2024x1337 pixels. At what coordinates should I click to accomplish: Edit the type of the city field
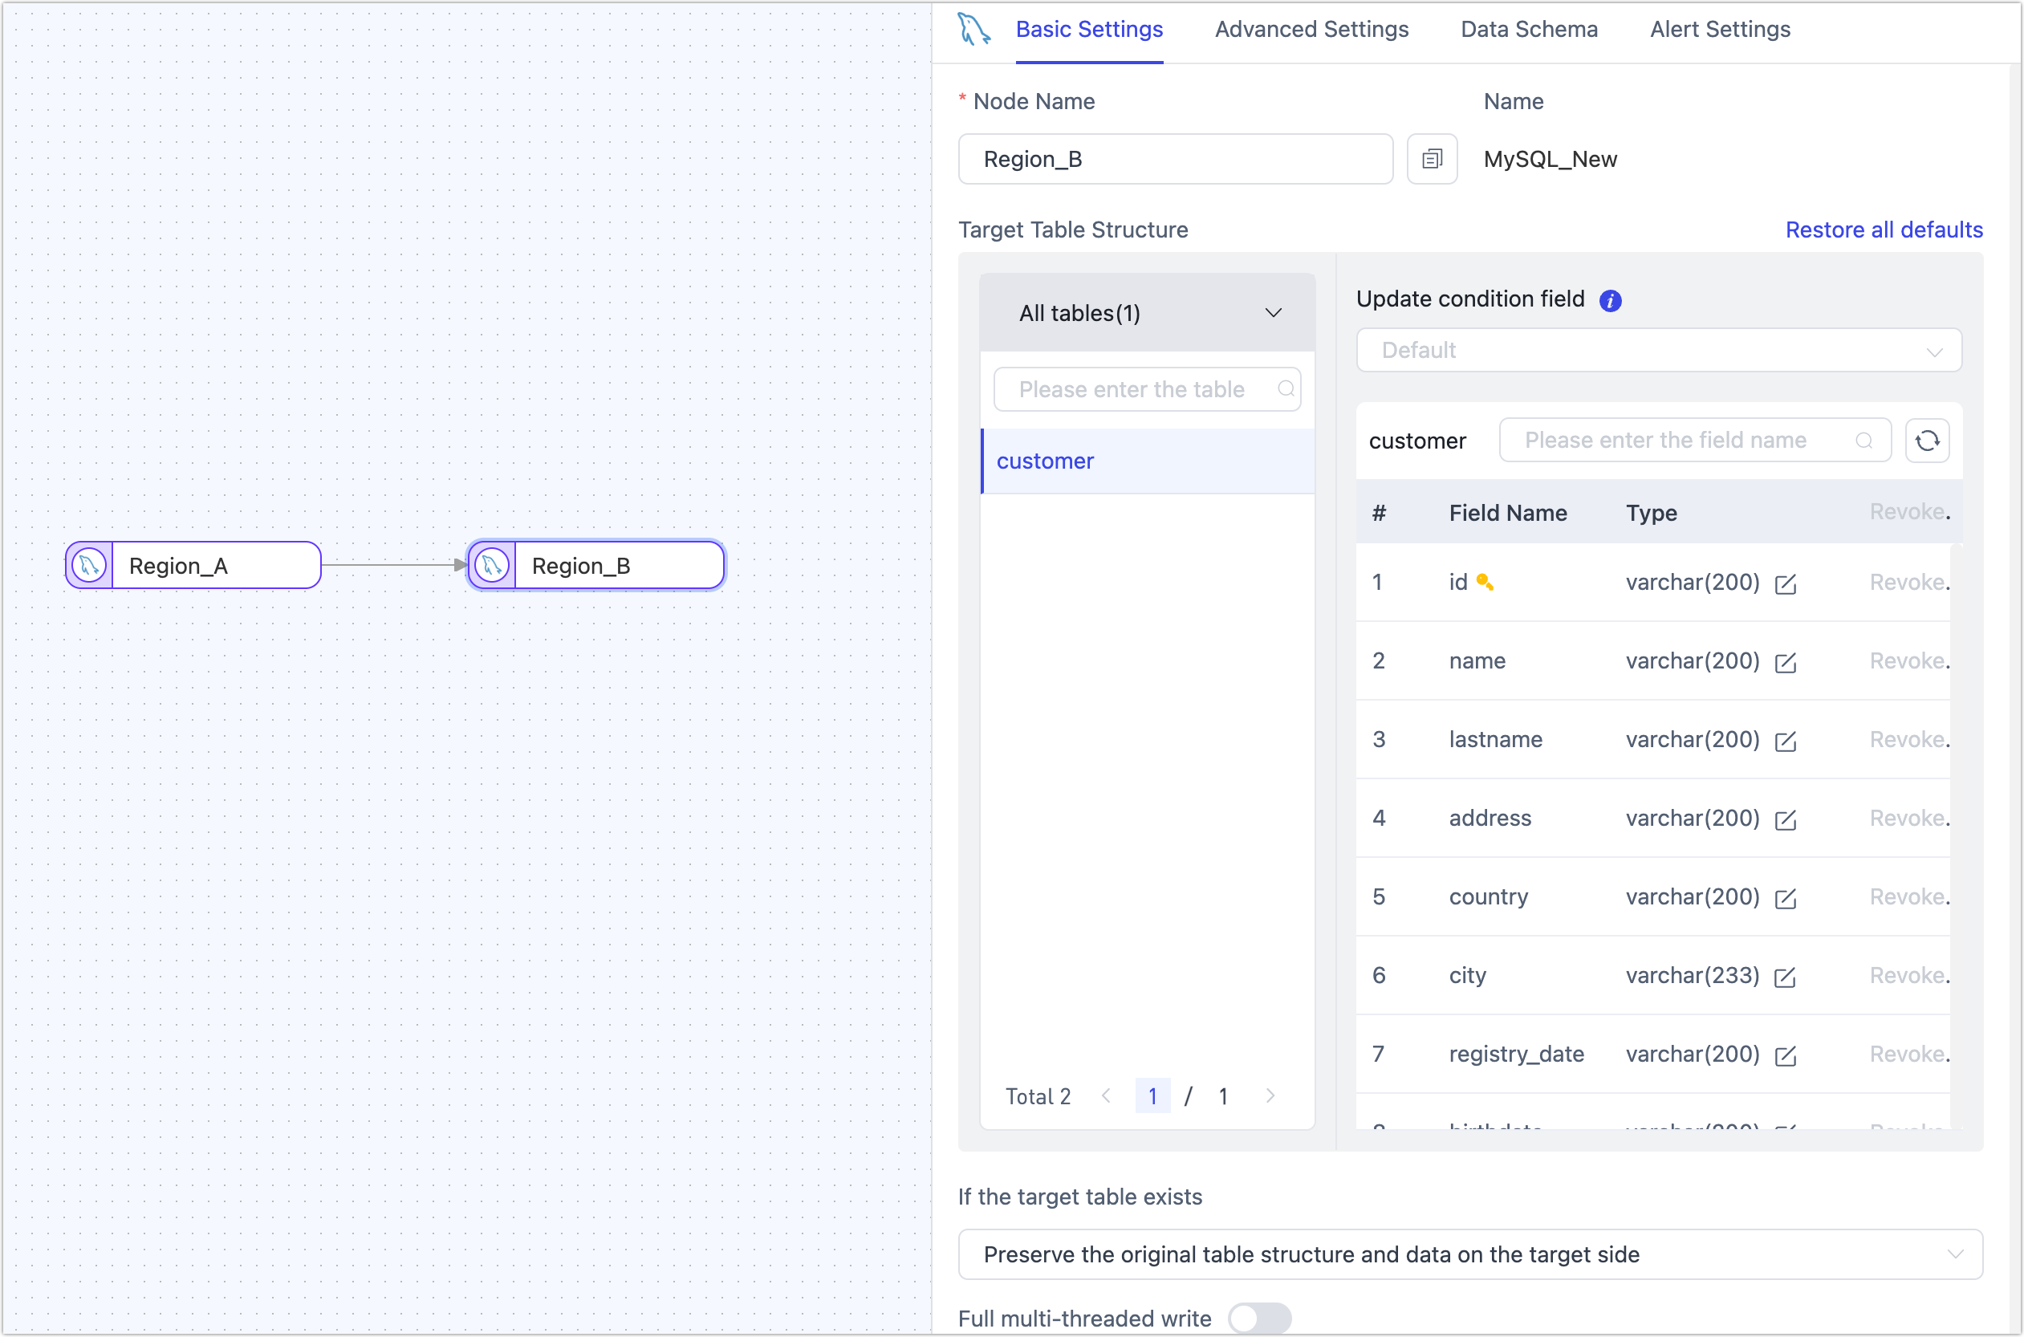pos(1784,977)
